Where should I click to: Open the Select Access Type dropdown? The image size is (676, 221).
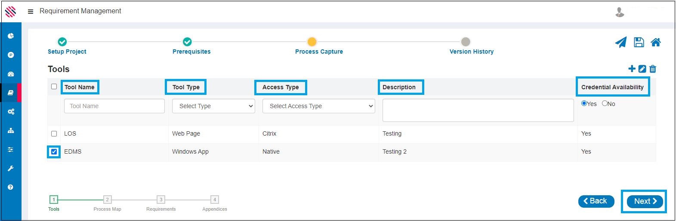click(318, 106)
